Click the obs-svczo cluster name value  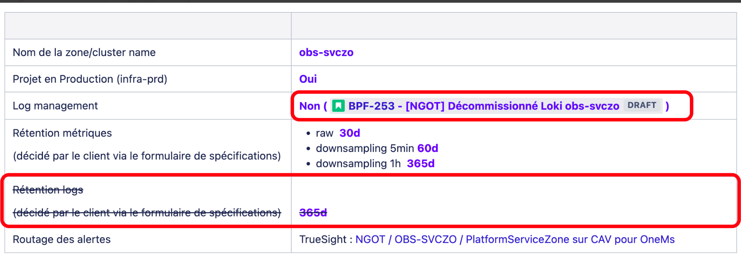click(326, 53)
